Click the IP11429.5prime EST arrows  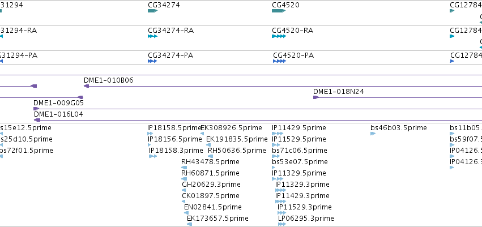pos(278,134)
